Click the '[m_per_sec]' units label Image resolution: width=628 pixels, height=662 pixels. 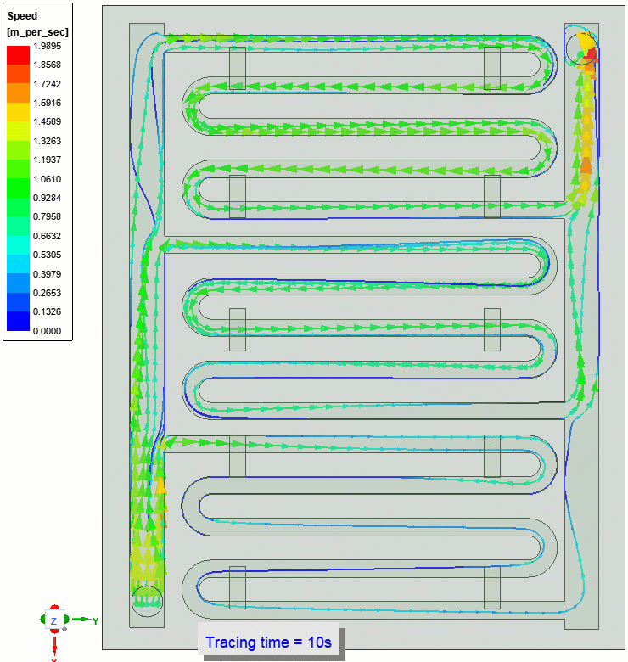point(37,32)
